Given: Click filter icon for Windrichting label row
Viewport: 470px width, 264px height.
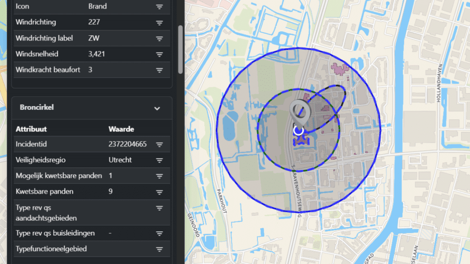Looking at the screenshot, I should 159,39.
